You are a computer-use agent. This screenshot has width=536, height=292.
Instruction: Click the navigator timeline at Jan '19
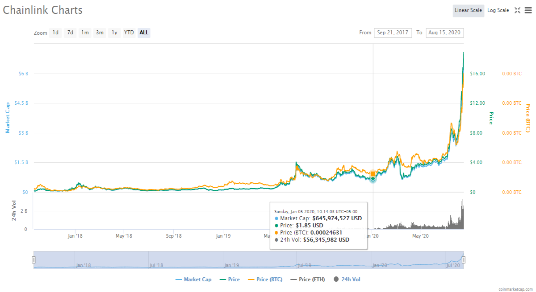[231, 265]
